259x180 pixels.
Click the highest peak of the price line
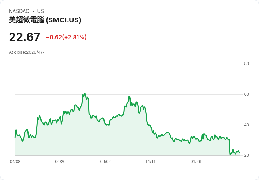[85, 94]
